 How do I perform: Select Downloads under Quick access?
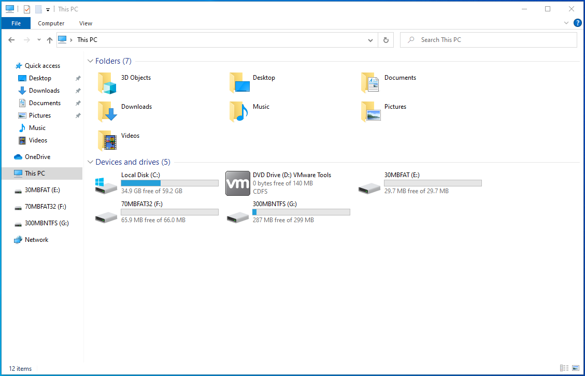click(x=44, y=91)
